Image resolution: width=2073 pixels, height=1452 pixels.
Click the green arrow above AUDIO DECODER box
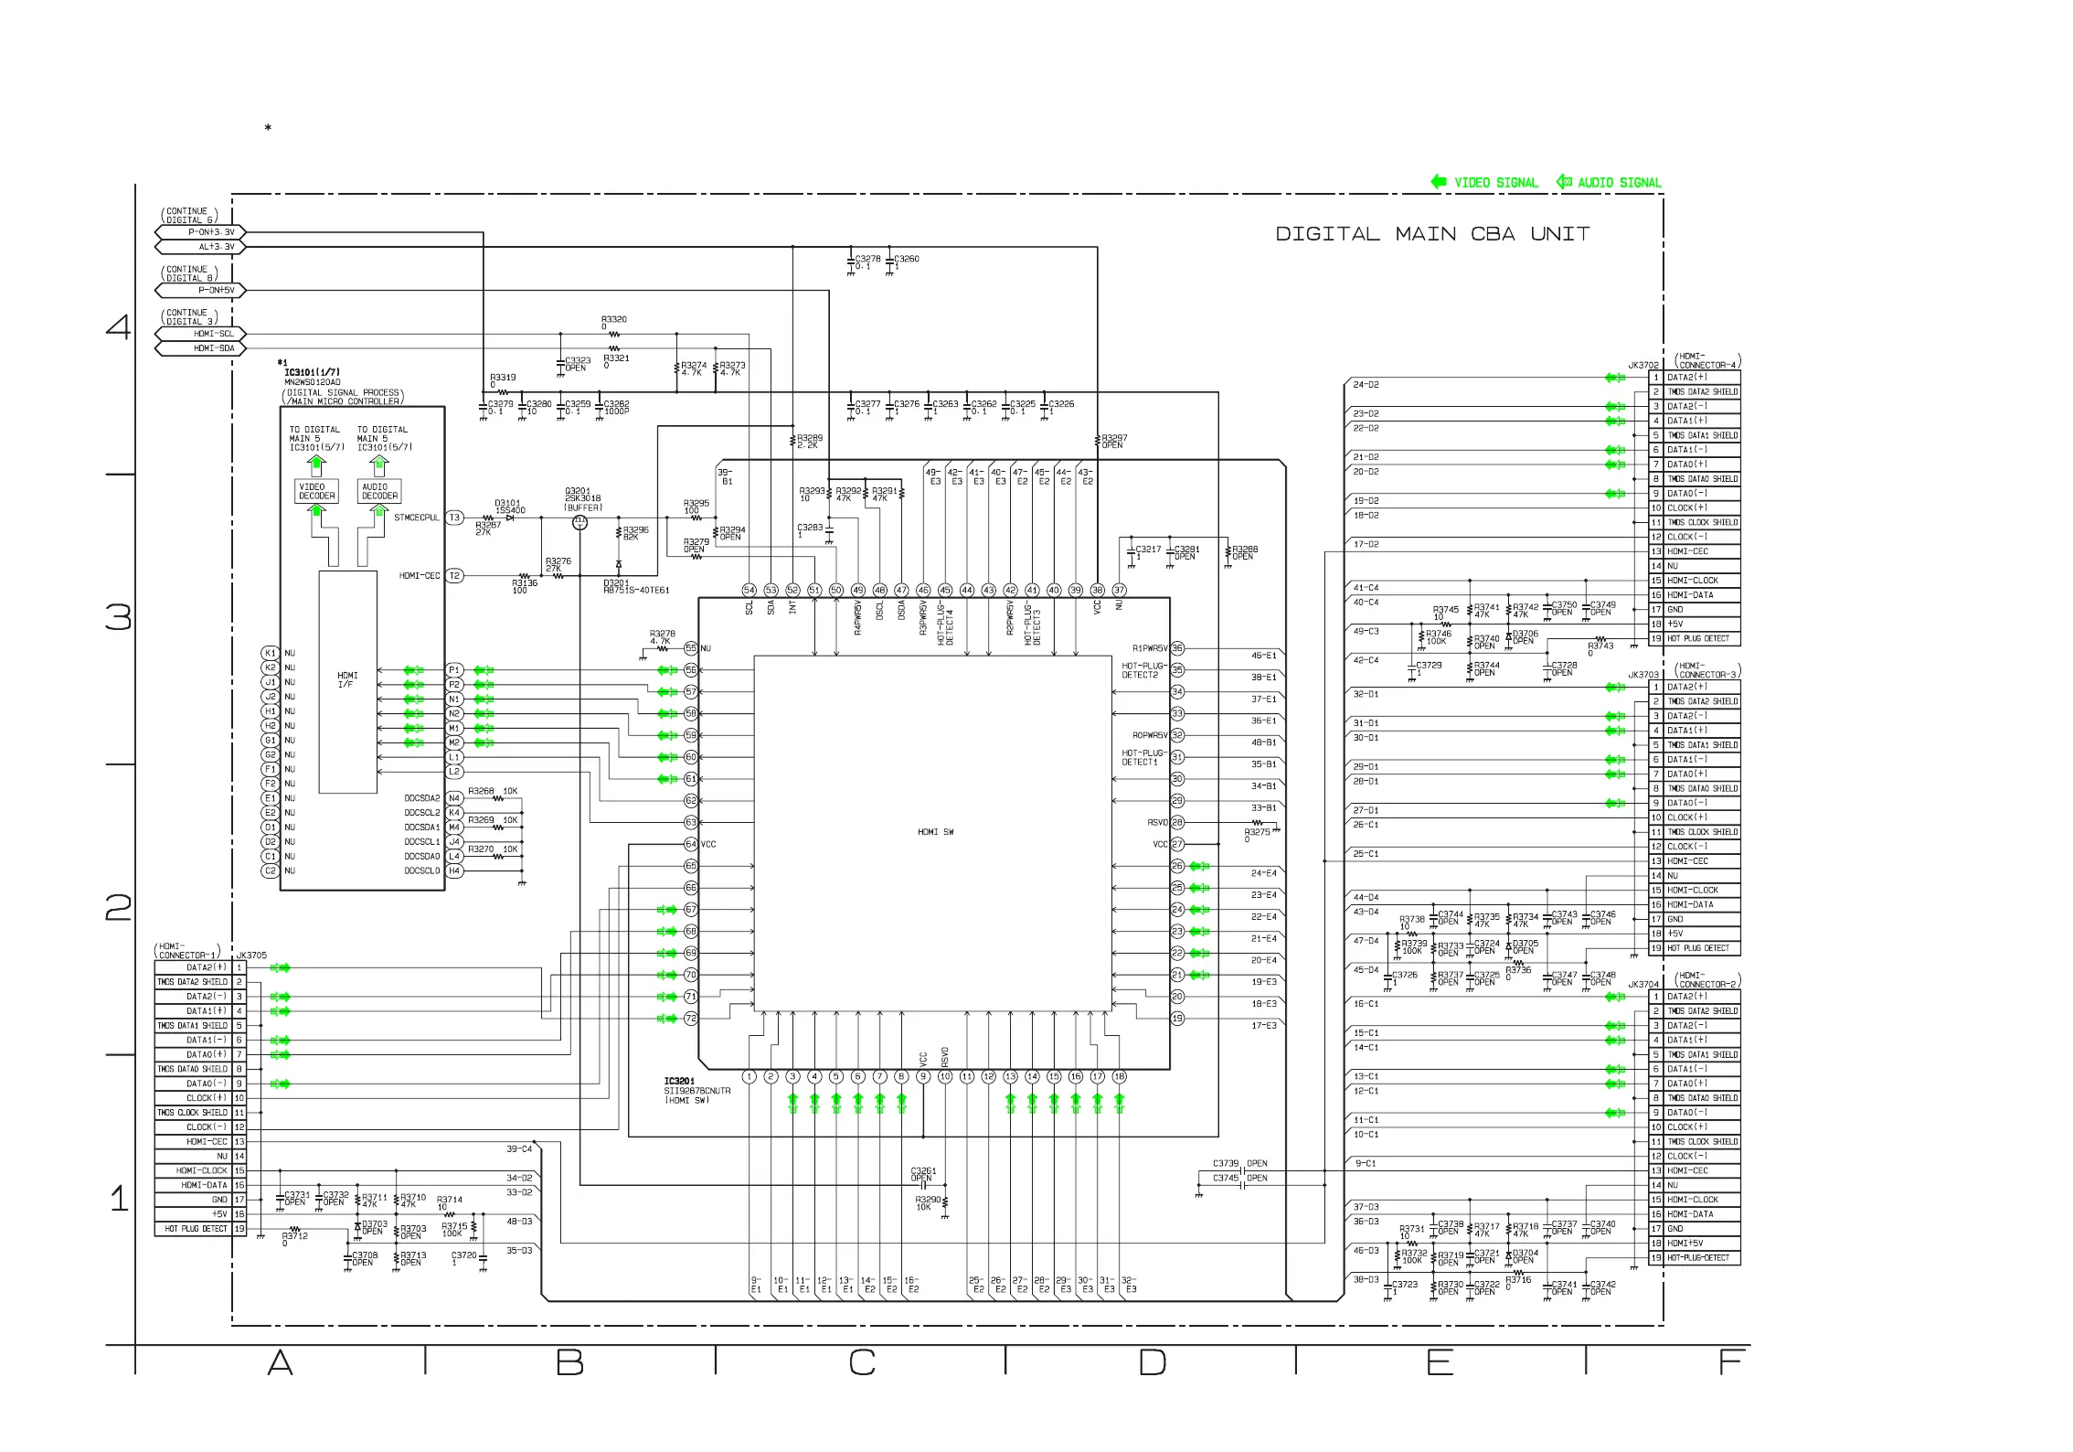click(x=378, y=465)
